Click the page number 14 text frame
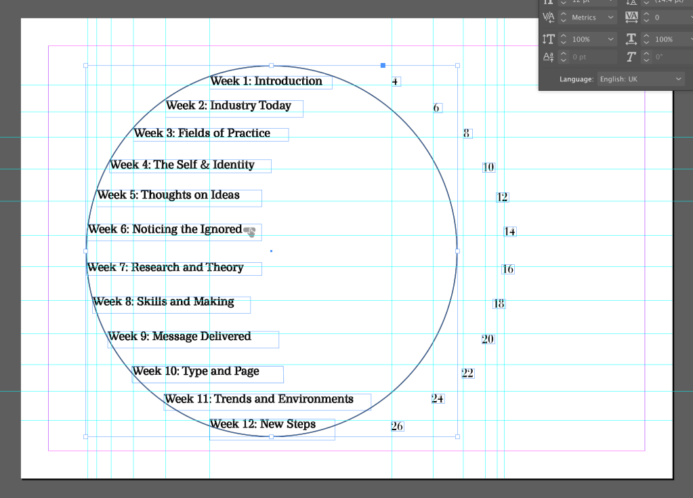This screenshot has height=498, width=693. coord(510,232)
